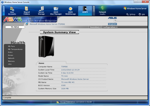Open ASUS Xtor Manager tab

coord(56,11)
